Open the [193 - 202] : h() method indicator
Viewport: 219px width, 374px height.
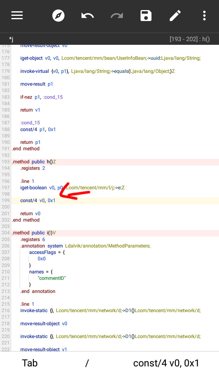[x=189, y=39]
